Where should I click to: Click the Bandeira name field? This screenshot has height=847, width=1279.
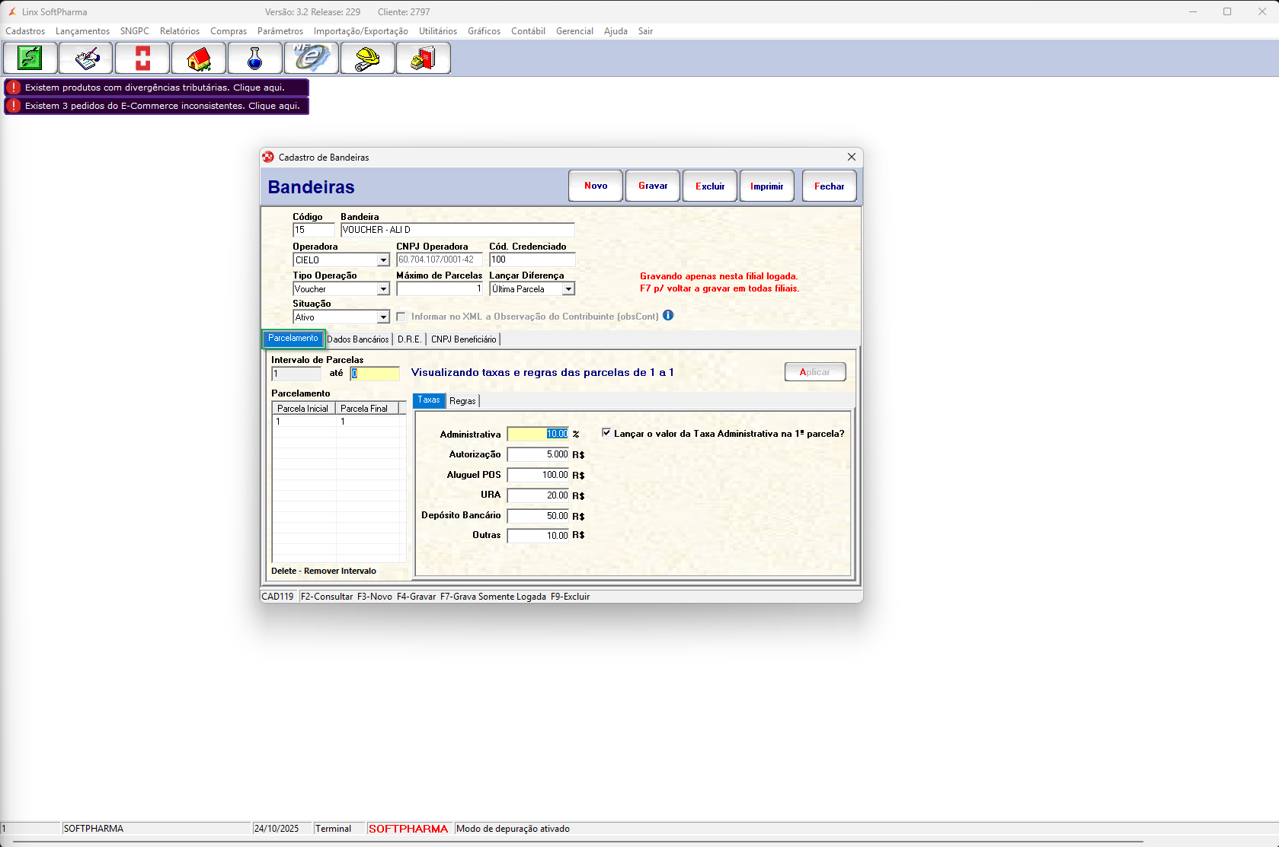[458, 230]
